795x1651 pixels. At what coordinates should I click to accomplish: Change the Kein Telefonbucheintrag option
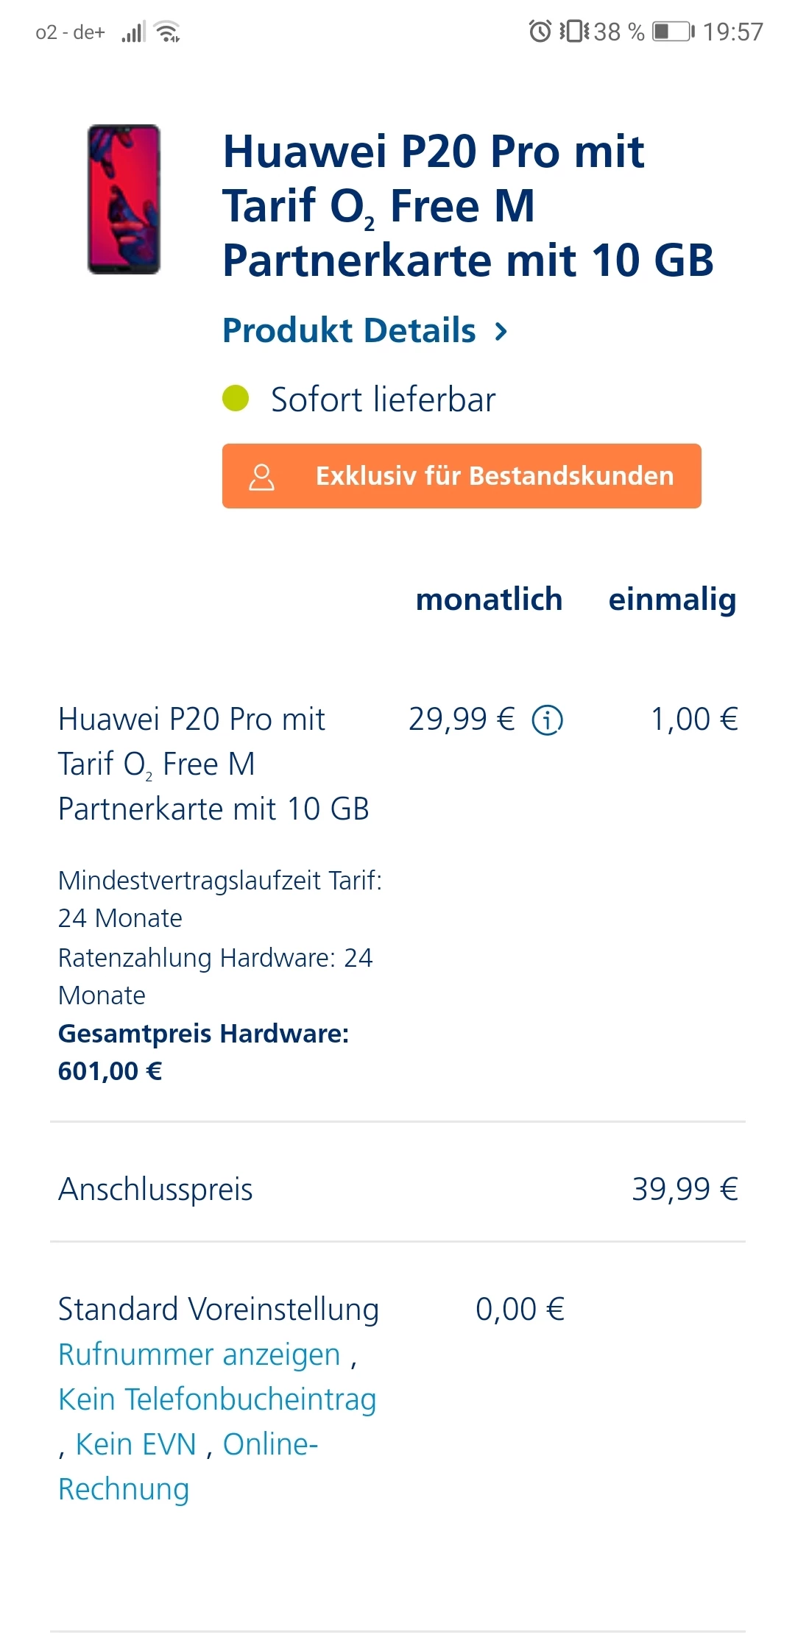point(217,1399)
